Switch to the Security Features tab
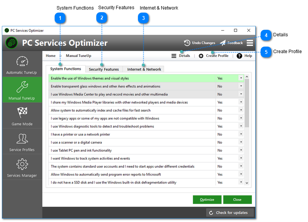308x222 pixels. tap(104, 70)
